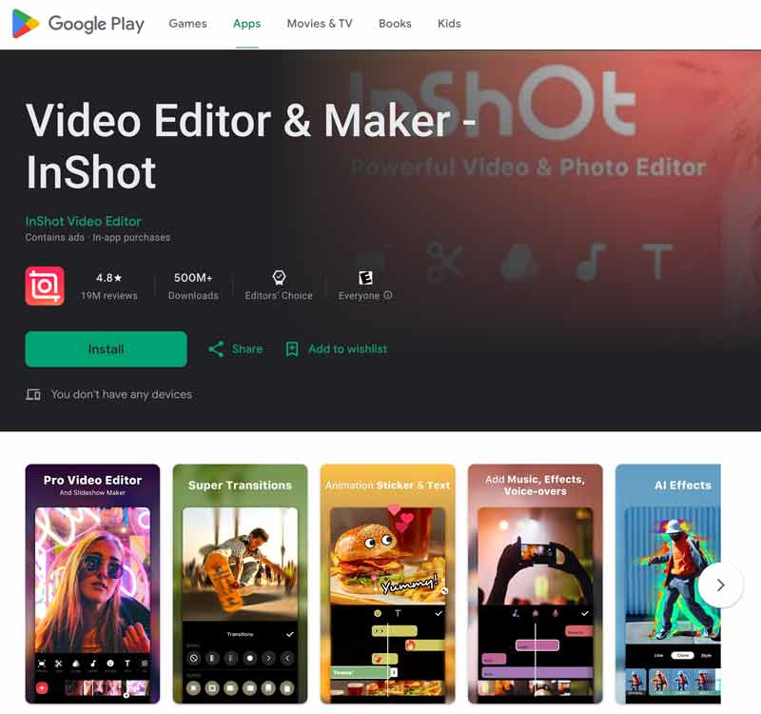Switch to the Games tab
761x714 pixels.
click(x=187, y=24)
